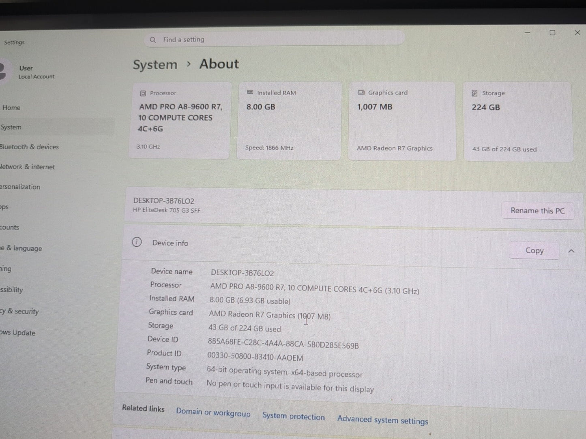Click the No pen or touch input text
Image resolution: width=586 pixels, height=439 pixels.
click(290, 386)
